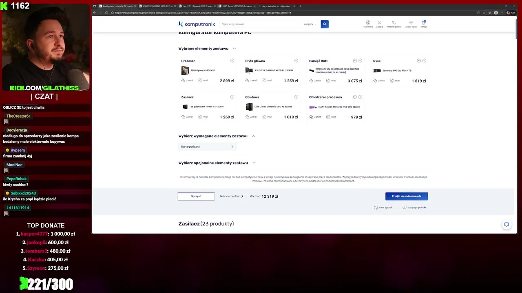
Task: Open the AMD Ryzen 9 9950X3D product link
Action: pos(203,70)
